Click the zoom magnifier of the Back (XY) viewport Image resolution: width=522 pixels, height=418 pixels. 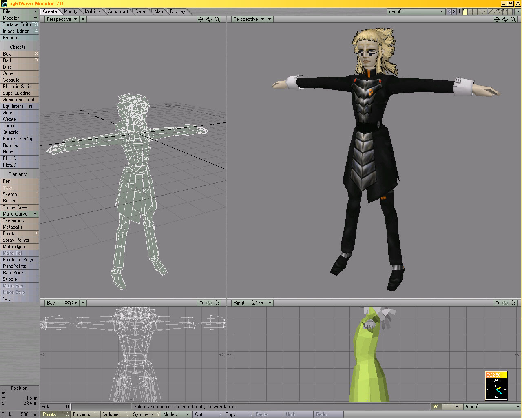(217, 303)
